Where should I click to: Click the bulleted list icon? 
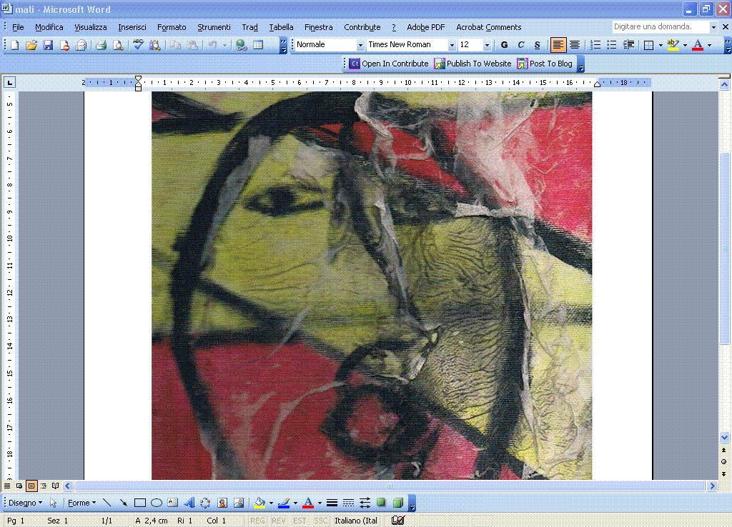pos(612,45)
